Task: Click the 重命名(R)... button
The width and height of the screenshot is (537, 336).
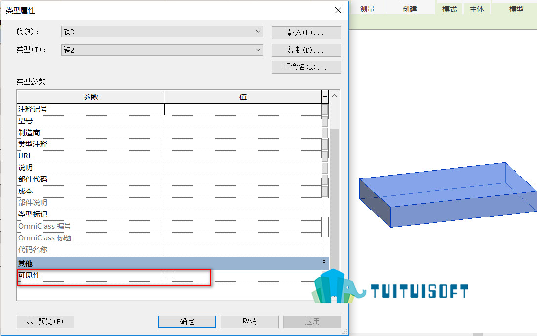Action: click(306, 67)
